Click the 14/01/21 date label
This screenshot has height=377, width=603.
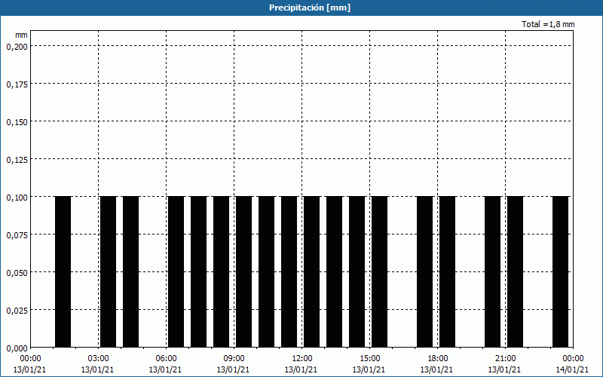572,369
